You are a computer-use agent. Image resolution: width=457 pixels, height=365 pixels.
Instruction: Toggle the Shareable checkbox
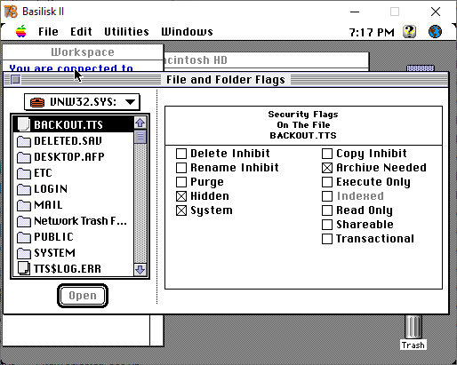pyautogui.click(x=327, y=225)
